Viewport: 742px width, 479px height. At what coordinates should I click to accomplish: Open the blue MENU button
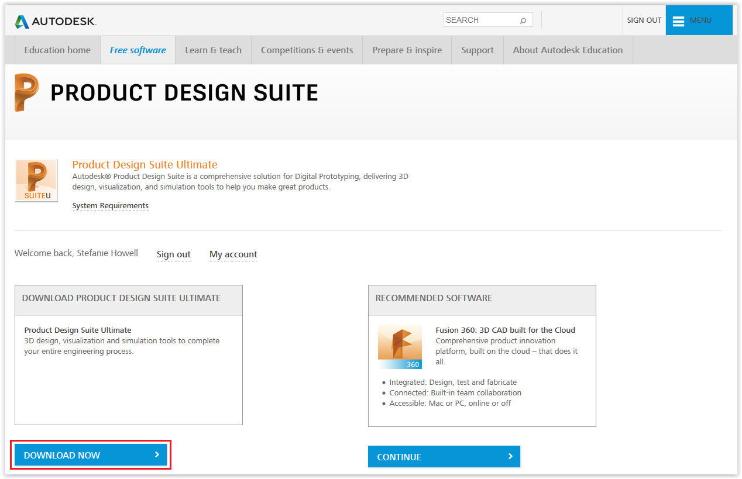[x=699, y=20]
